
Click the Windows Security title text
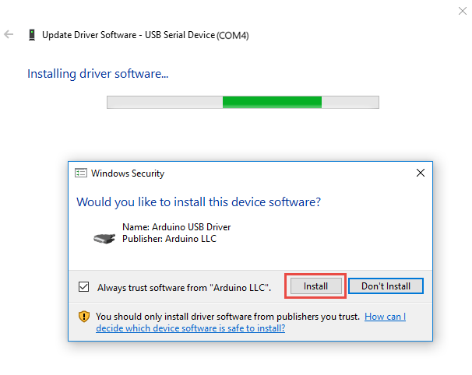pyautogui.click(x=128, y=173)
